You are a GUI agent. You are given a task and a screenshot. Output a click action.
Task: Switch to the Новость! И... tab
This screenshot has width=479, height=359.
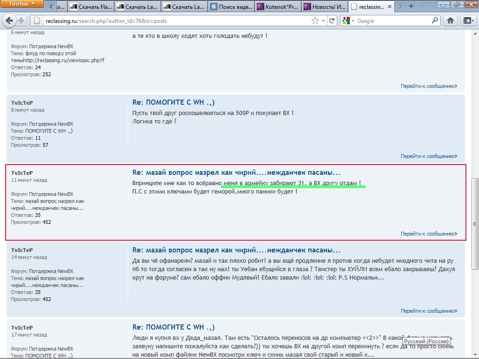pos(325,7)
